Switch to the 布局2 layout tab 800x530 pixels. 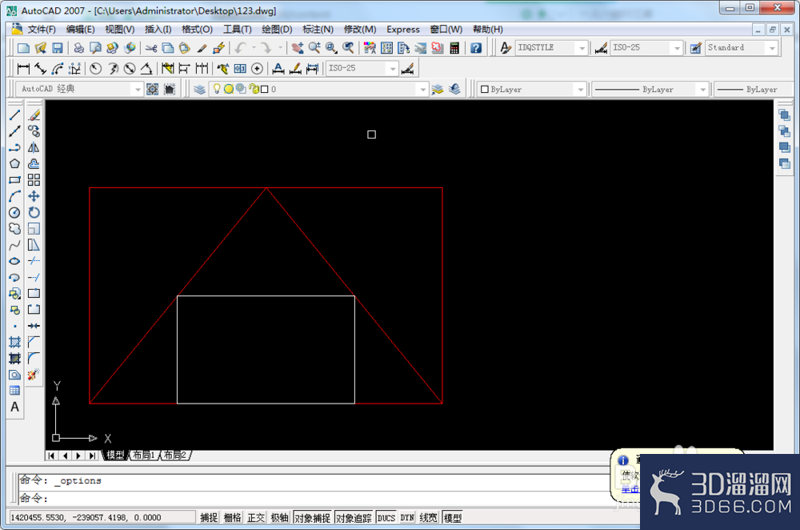coord(174,455)
